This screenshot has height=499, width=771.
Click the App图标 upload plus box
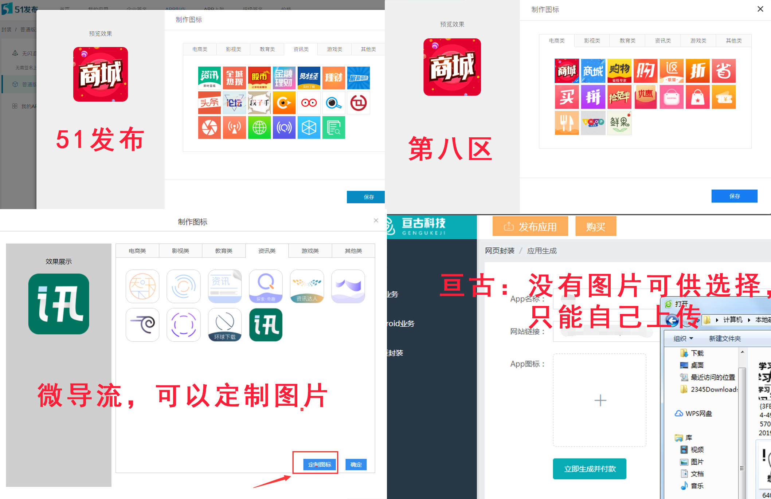600,400
